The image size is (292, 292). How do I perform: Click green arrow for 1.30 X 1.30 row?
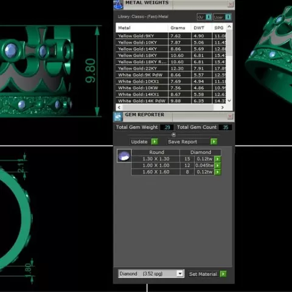218,159
